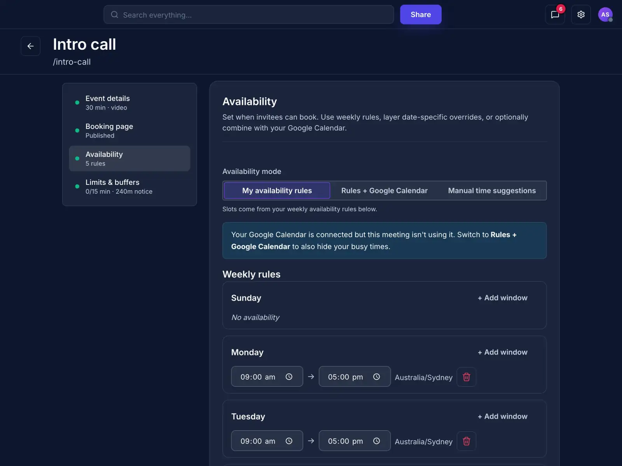Edit Monday 09:00 am start time field
The width and height of the screenshot is (622, 466).
(x=267, y=377)
